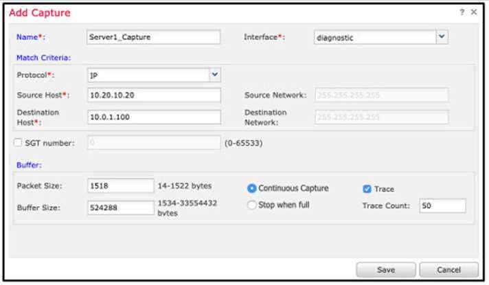
Task: Click the Name field with Server1_Capture
Action: 154,37
